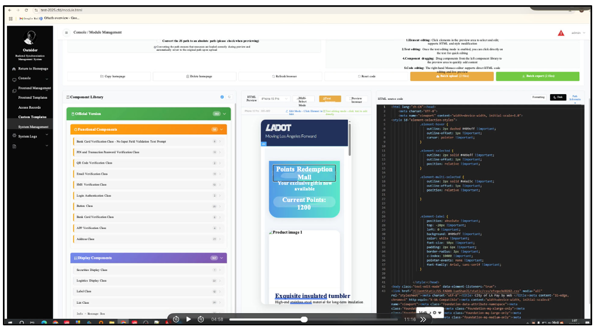Open the Securities Display Class row
Viewport: 598px width, 330px height.
click(x=148, y=270)
